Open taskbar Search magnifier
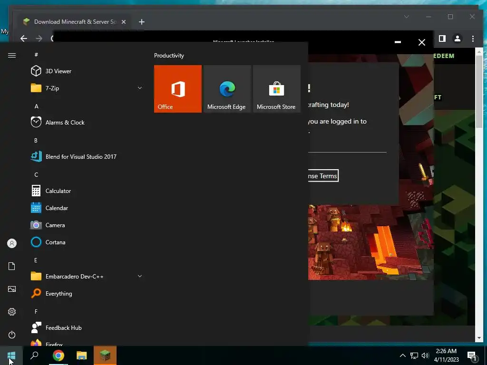The height and width of the screenshot is (365, 487). [x=34, y=355]
